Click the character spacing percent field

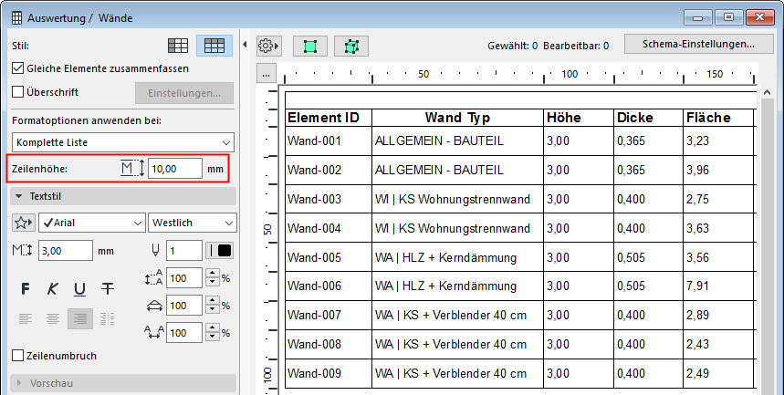coord(184,332)
